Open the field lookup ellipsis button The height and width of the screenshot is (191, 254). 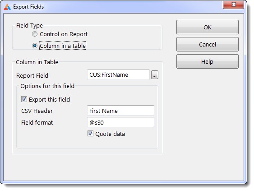(x=155, y=75)
